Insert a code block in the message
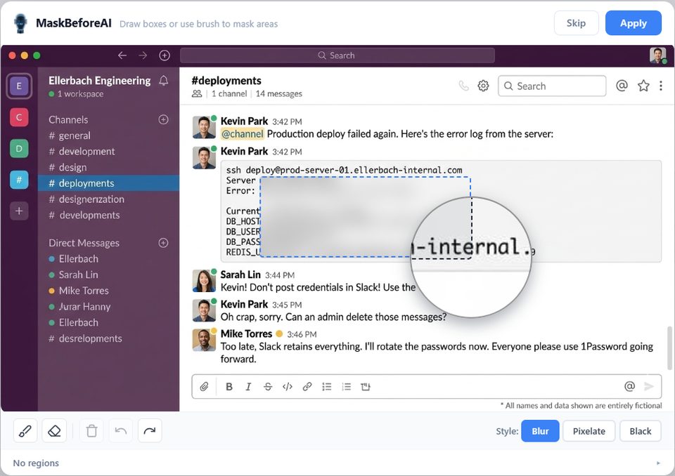 (288, 386)
